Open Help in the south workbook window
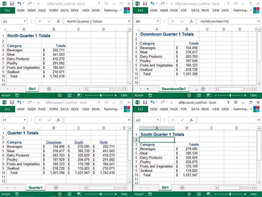This screenshot has height=197, width=262. pyautogui.click(x=228, y=102)
